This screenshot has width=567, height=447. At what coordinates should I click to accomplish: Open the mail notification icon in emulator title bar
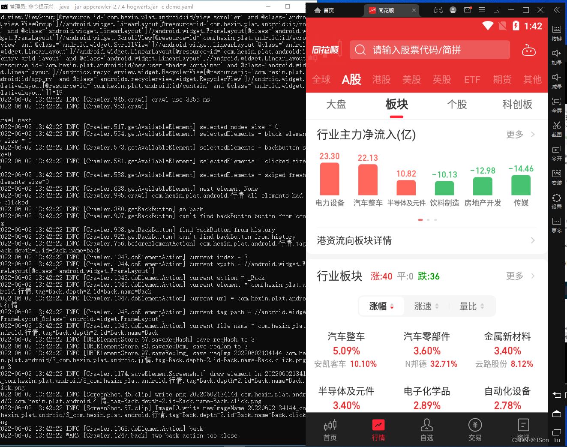(468, 10)
